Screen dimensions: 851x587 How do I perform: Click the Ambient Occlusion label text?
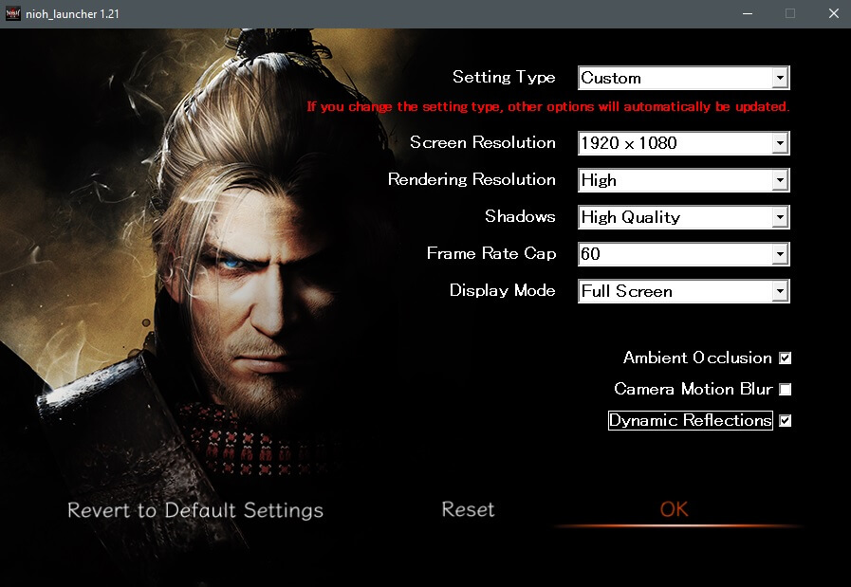[x=697, y=358]
